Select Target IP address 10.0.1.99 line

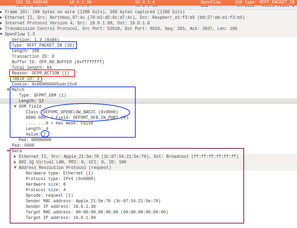pyautogui.click(x=61, y=218)
